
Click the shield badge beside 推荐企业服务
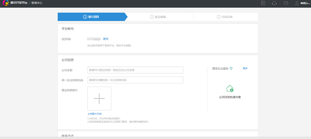tap(231, 68)
